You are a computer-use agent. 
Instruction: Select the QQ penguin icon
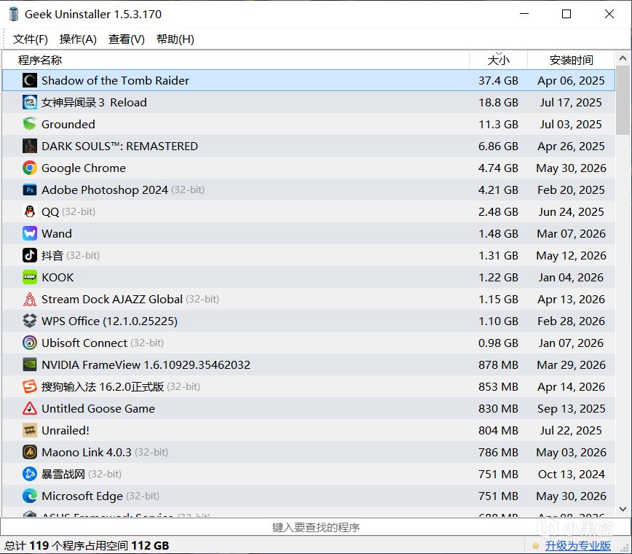tap(29, 211)
